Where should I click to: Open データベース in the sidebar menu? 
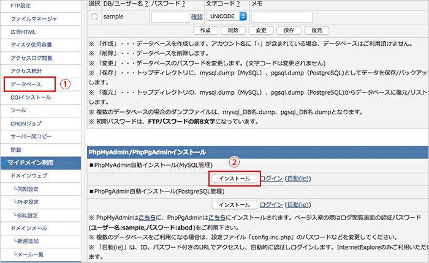[x=26, y=84]
